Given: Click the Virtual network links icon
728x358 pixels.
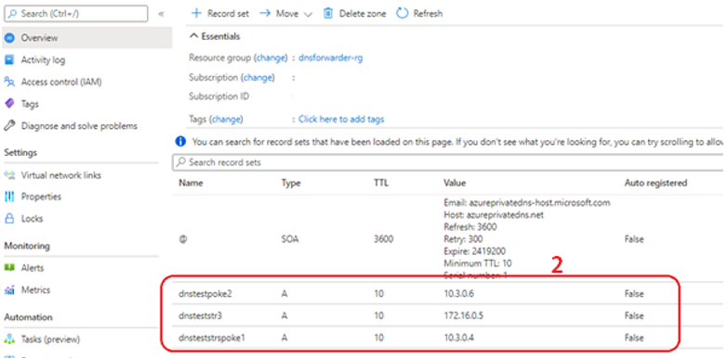Looking at the screenshot, I should click(8, 175).
